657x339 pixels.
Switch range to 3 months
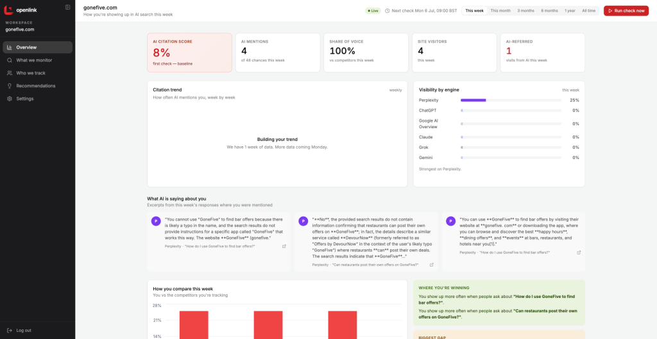pos(525,11)
